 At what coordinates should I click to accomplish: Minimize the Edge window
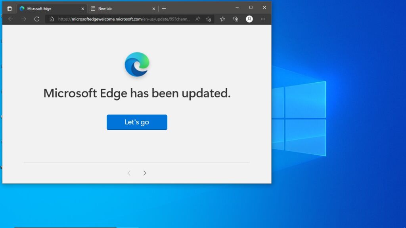237,8
